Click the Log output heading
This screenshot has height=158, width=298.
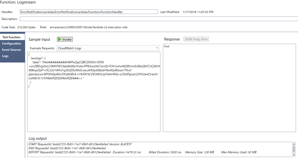(38, 138)
